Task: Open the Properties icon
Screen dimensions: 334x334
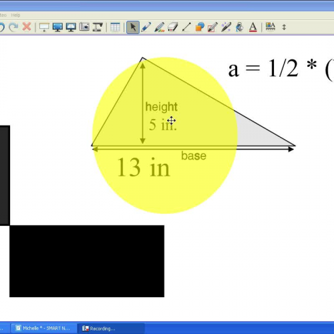Action: (x=271, y=27)
